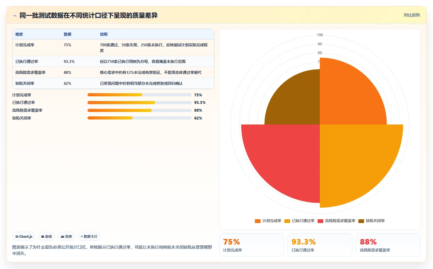Toggle the 缺陷关闭率 legend item under the chart
This screenshot has width=433, height=269.
[372, 221]
